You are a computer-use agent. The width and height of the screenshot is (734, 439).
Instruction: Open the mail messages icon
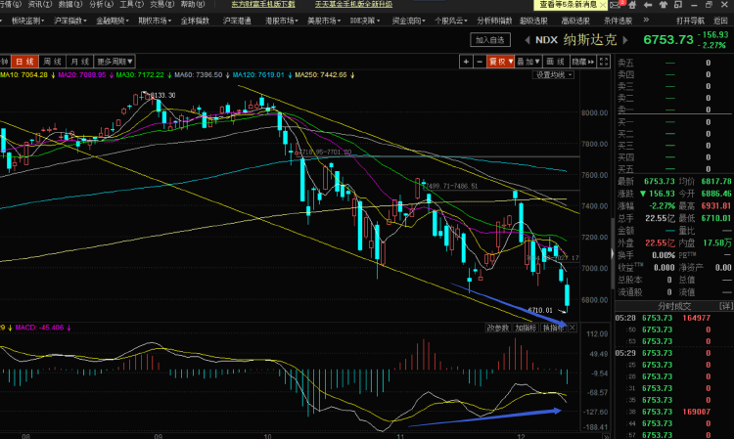[616, 5]
